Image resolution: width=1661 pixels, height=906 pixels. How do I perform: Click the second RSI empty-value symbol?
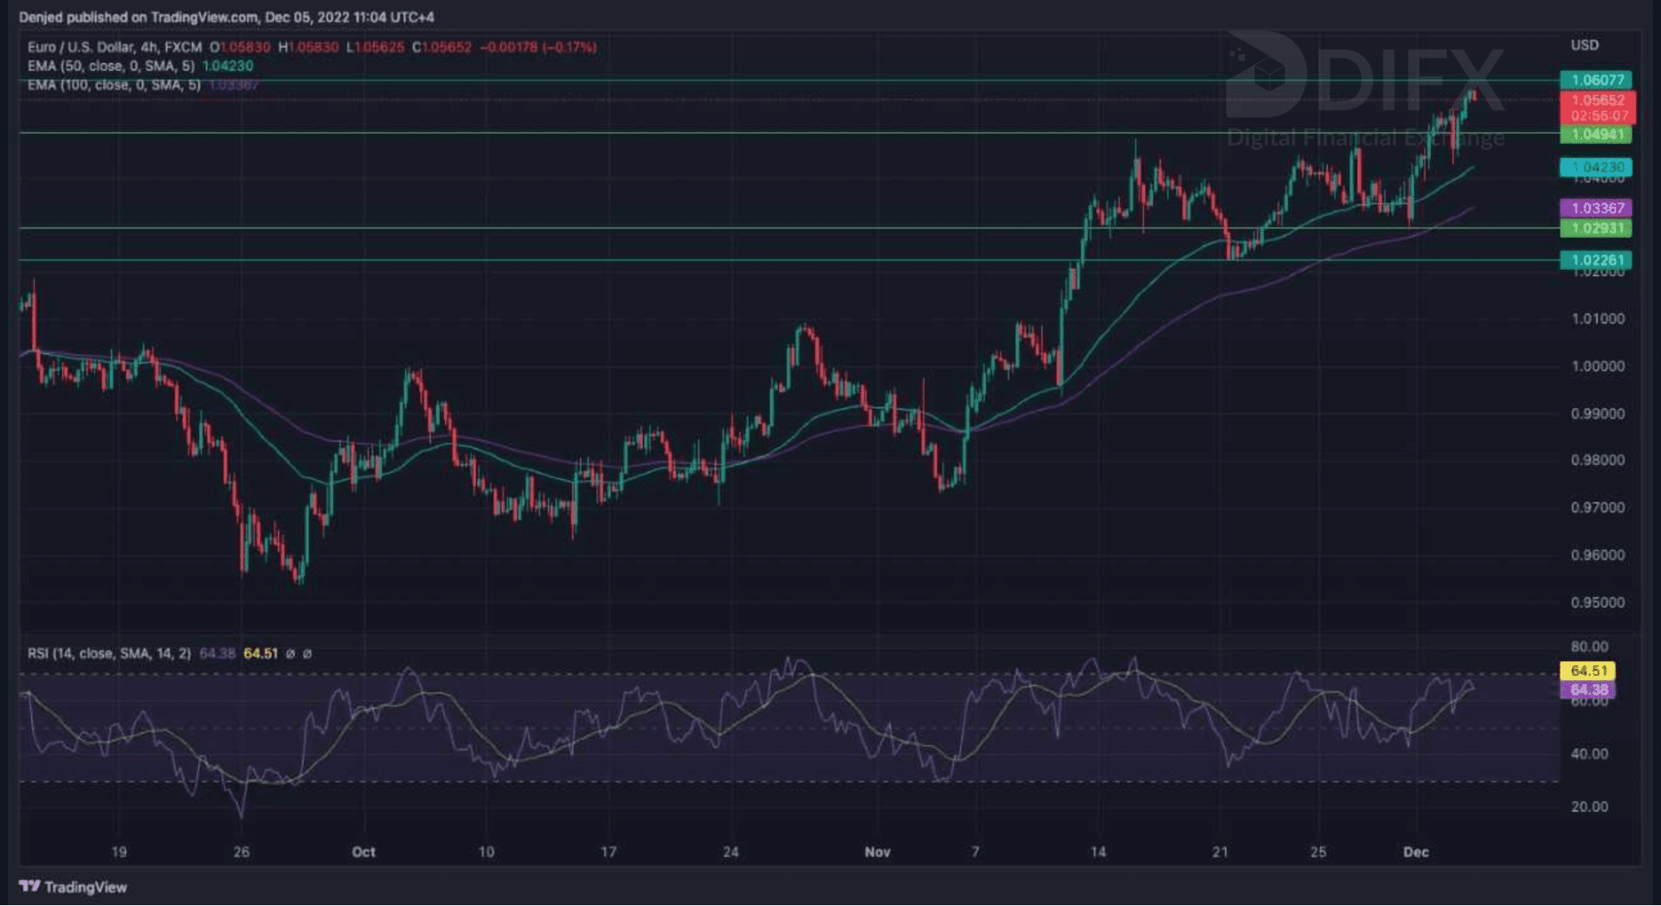coord(307,654)
